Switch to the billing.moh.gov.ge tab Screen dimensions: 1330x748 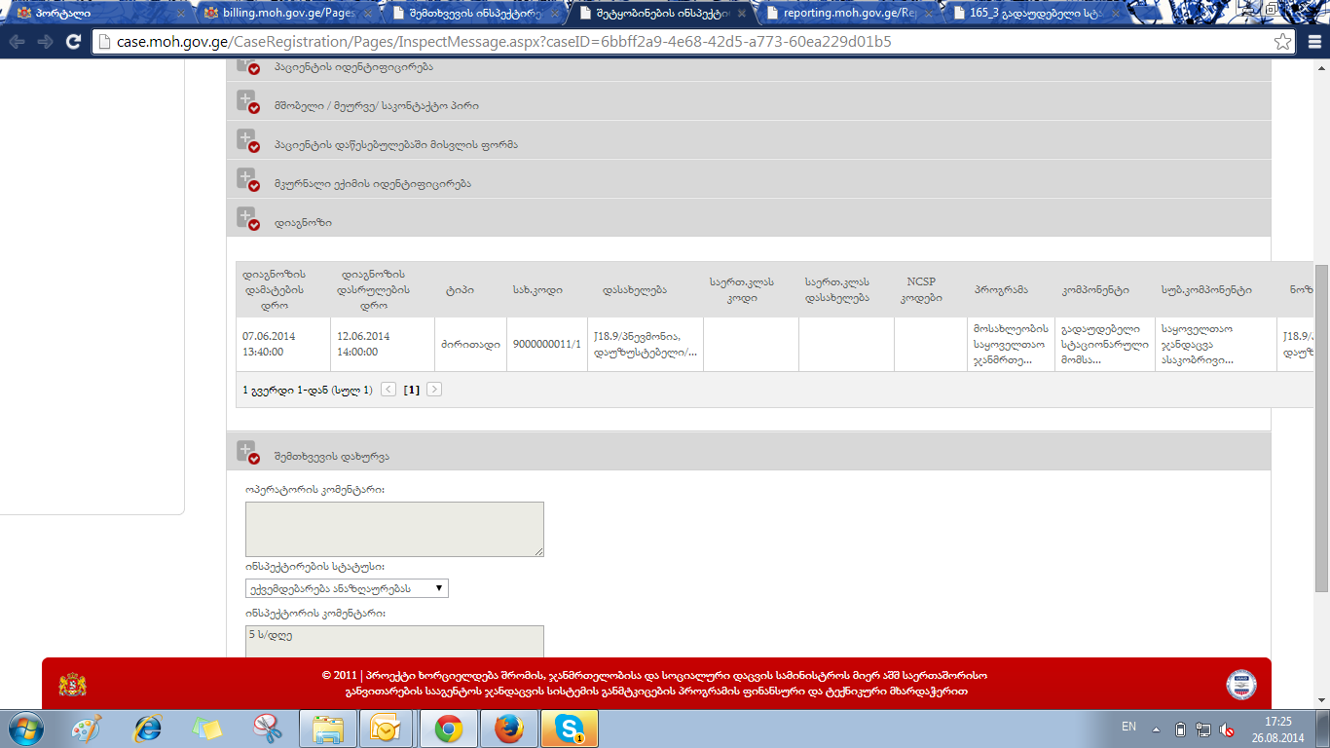282,14
